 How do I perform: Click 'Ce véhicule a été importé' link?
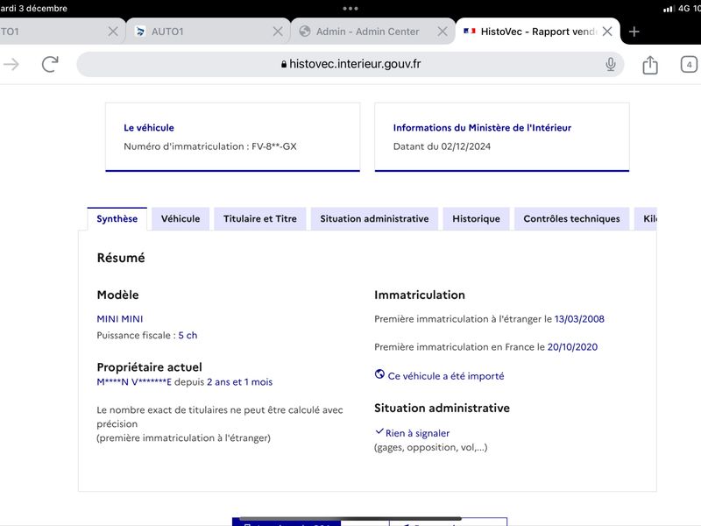click(x=446, y=376)
